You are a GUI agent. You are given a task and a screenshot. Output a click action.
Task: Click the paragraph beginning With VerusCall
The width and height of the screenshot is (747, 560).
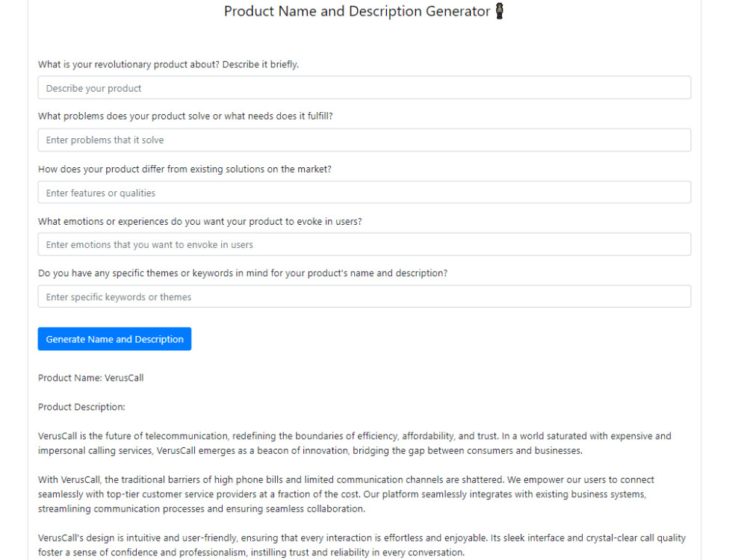(x=347, y=494)
